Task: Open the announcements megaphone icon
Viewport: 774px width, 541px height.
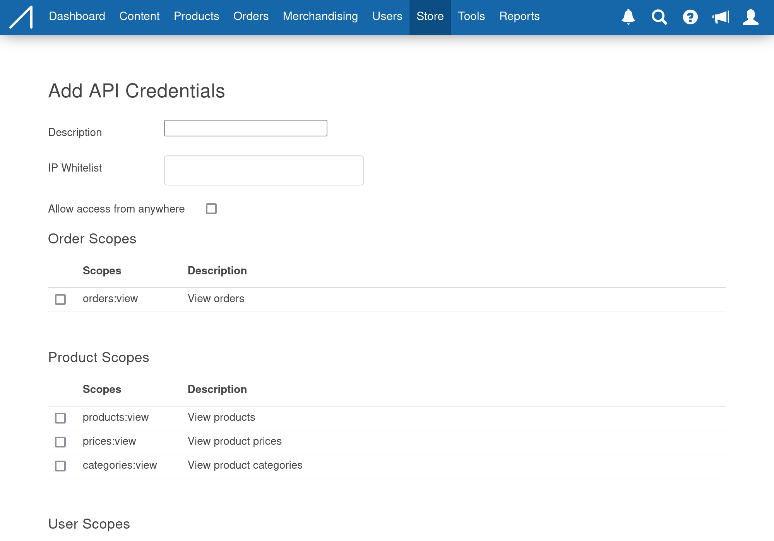Action: pyautogui.click(x=721, y=17)
